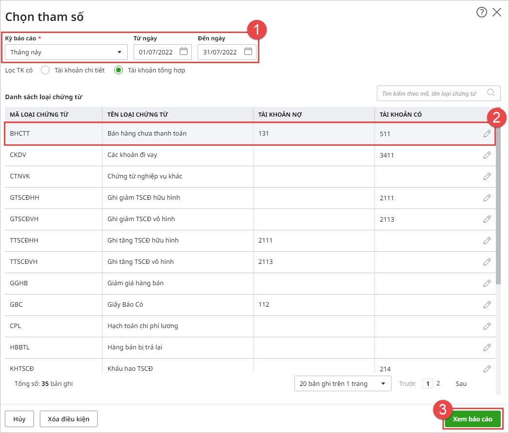Click Sau to go to next page
This screenshot has width=509, height=433.
(x=461, y=383)
